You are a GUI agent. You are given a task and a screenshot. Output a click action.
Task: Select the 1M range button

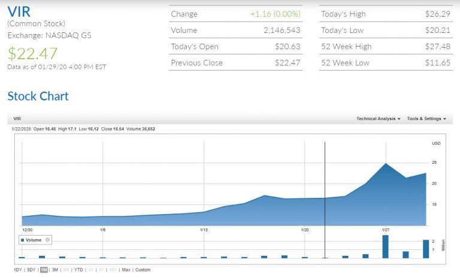[44, 270]
